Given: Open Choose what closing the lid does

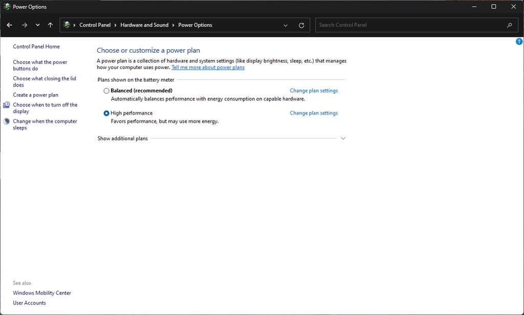Looking at the screenshot, I should pyautogui.click(x=45, y=81).
